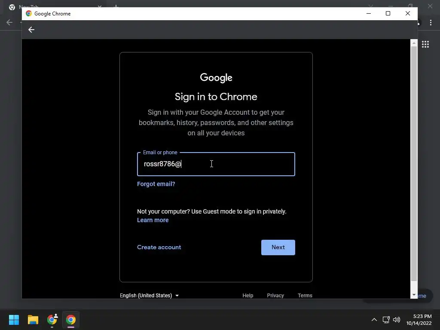The width and height of the screenshot is (440, 330).
Task: Minimize the Google Chrome sign-in window
Action: coord(369,13)
